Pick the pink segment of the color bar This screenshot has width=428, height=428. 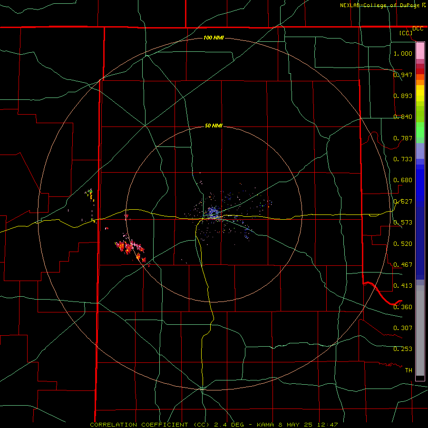coord(420,51)
